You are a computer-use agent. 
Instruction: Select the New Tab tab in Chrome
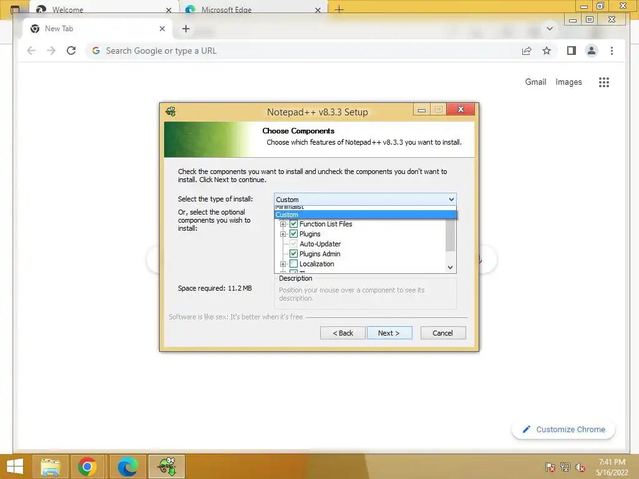point(98,29)
